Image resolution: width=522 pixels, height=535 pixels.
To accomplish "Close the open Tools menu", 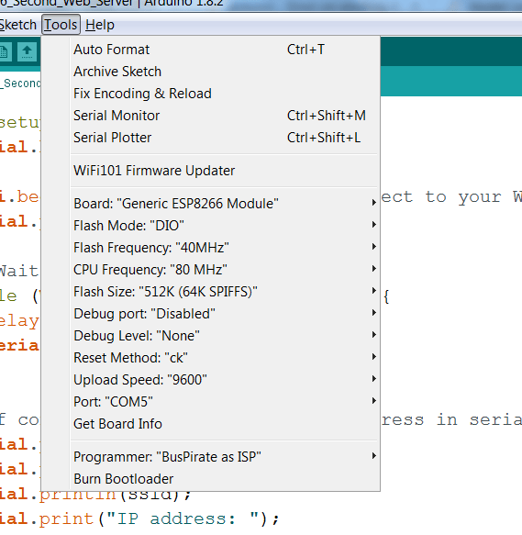I will pos(61,25).
